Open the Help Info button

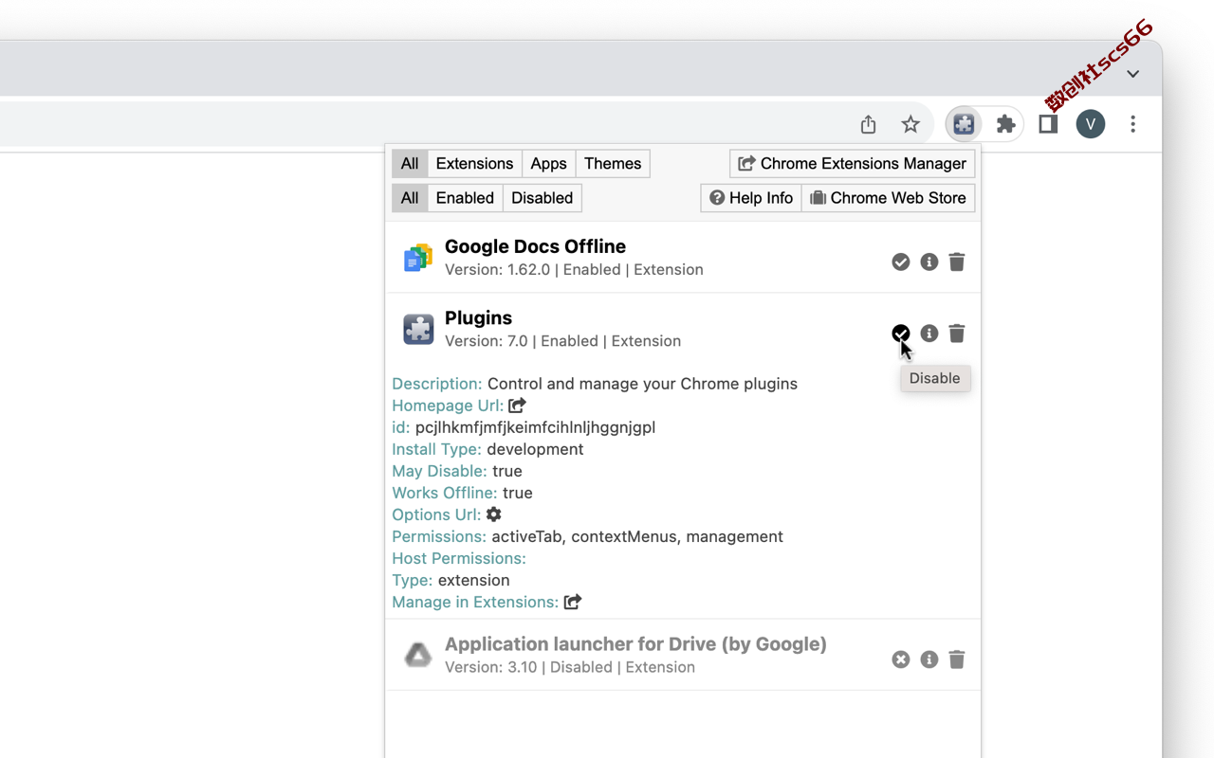tap(751, 198)
